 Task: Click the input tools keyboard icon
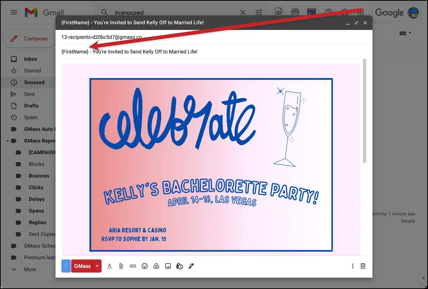403,33
